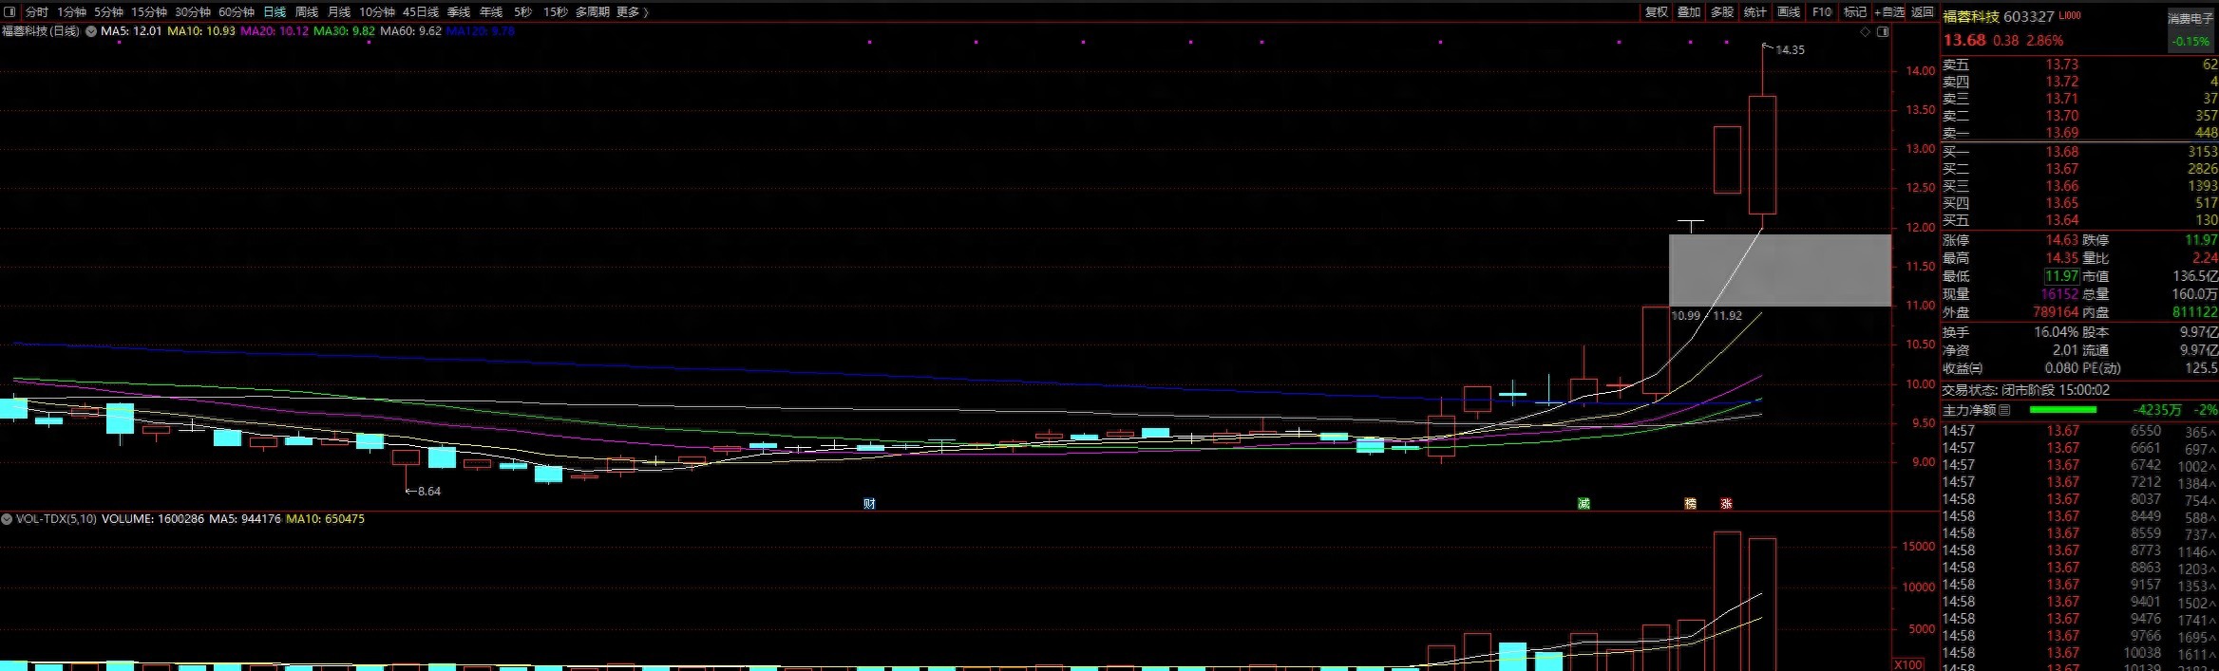
Task: Switch to 年线 yearly chart
Action: (x=491, y=12)
